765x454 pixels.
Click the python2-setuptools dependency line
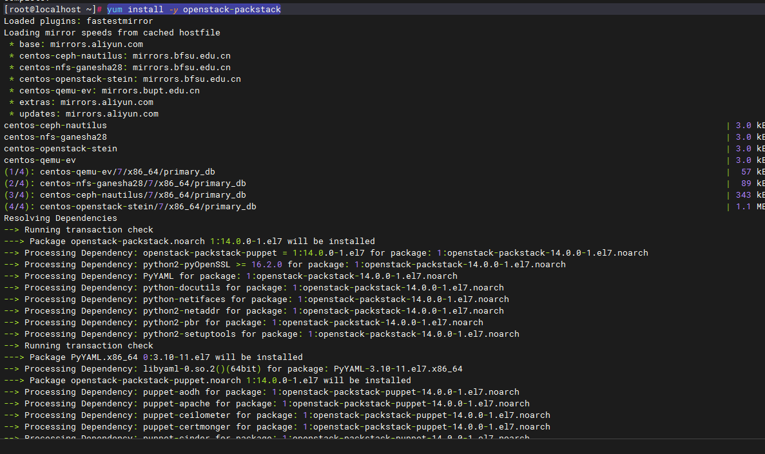pos(262,334)
